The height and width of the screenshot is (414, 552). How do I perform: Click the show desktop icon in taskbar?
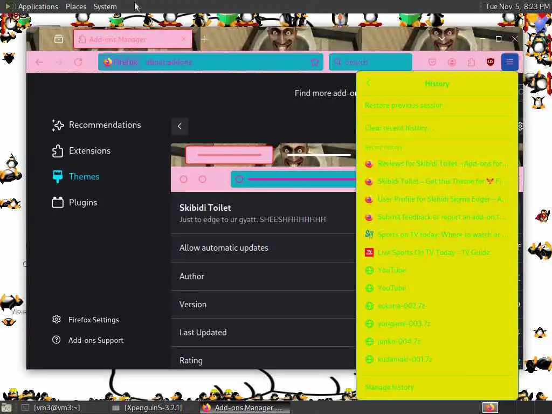6,409
